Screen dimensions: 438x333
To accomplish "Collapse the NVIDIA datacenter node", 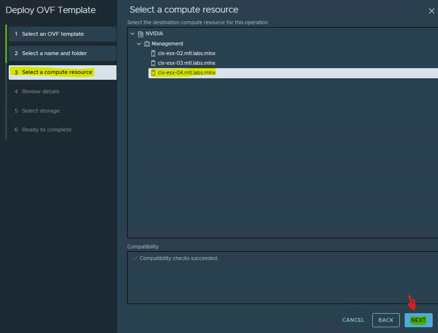I will pos(132,34).
